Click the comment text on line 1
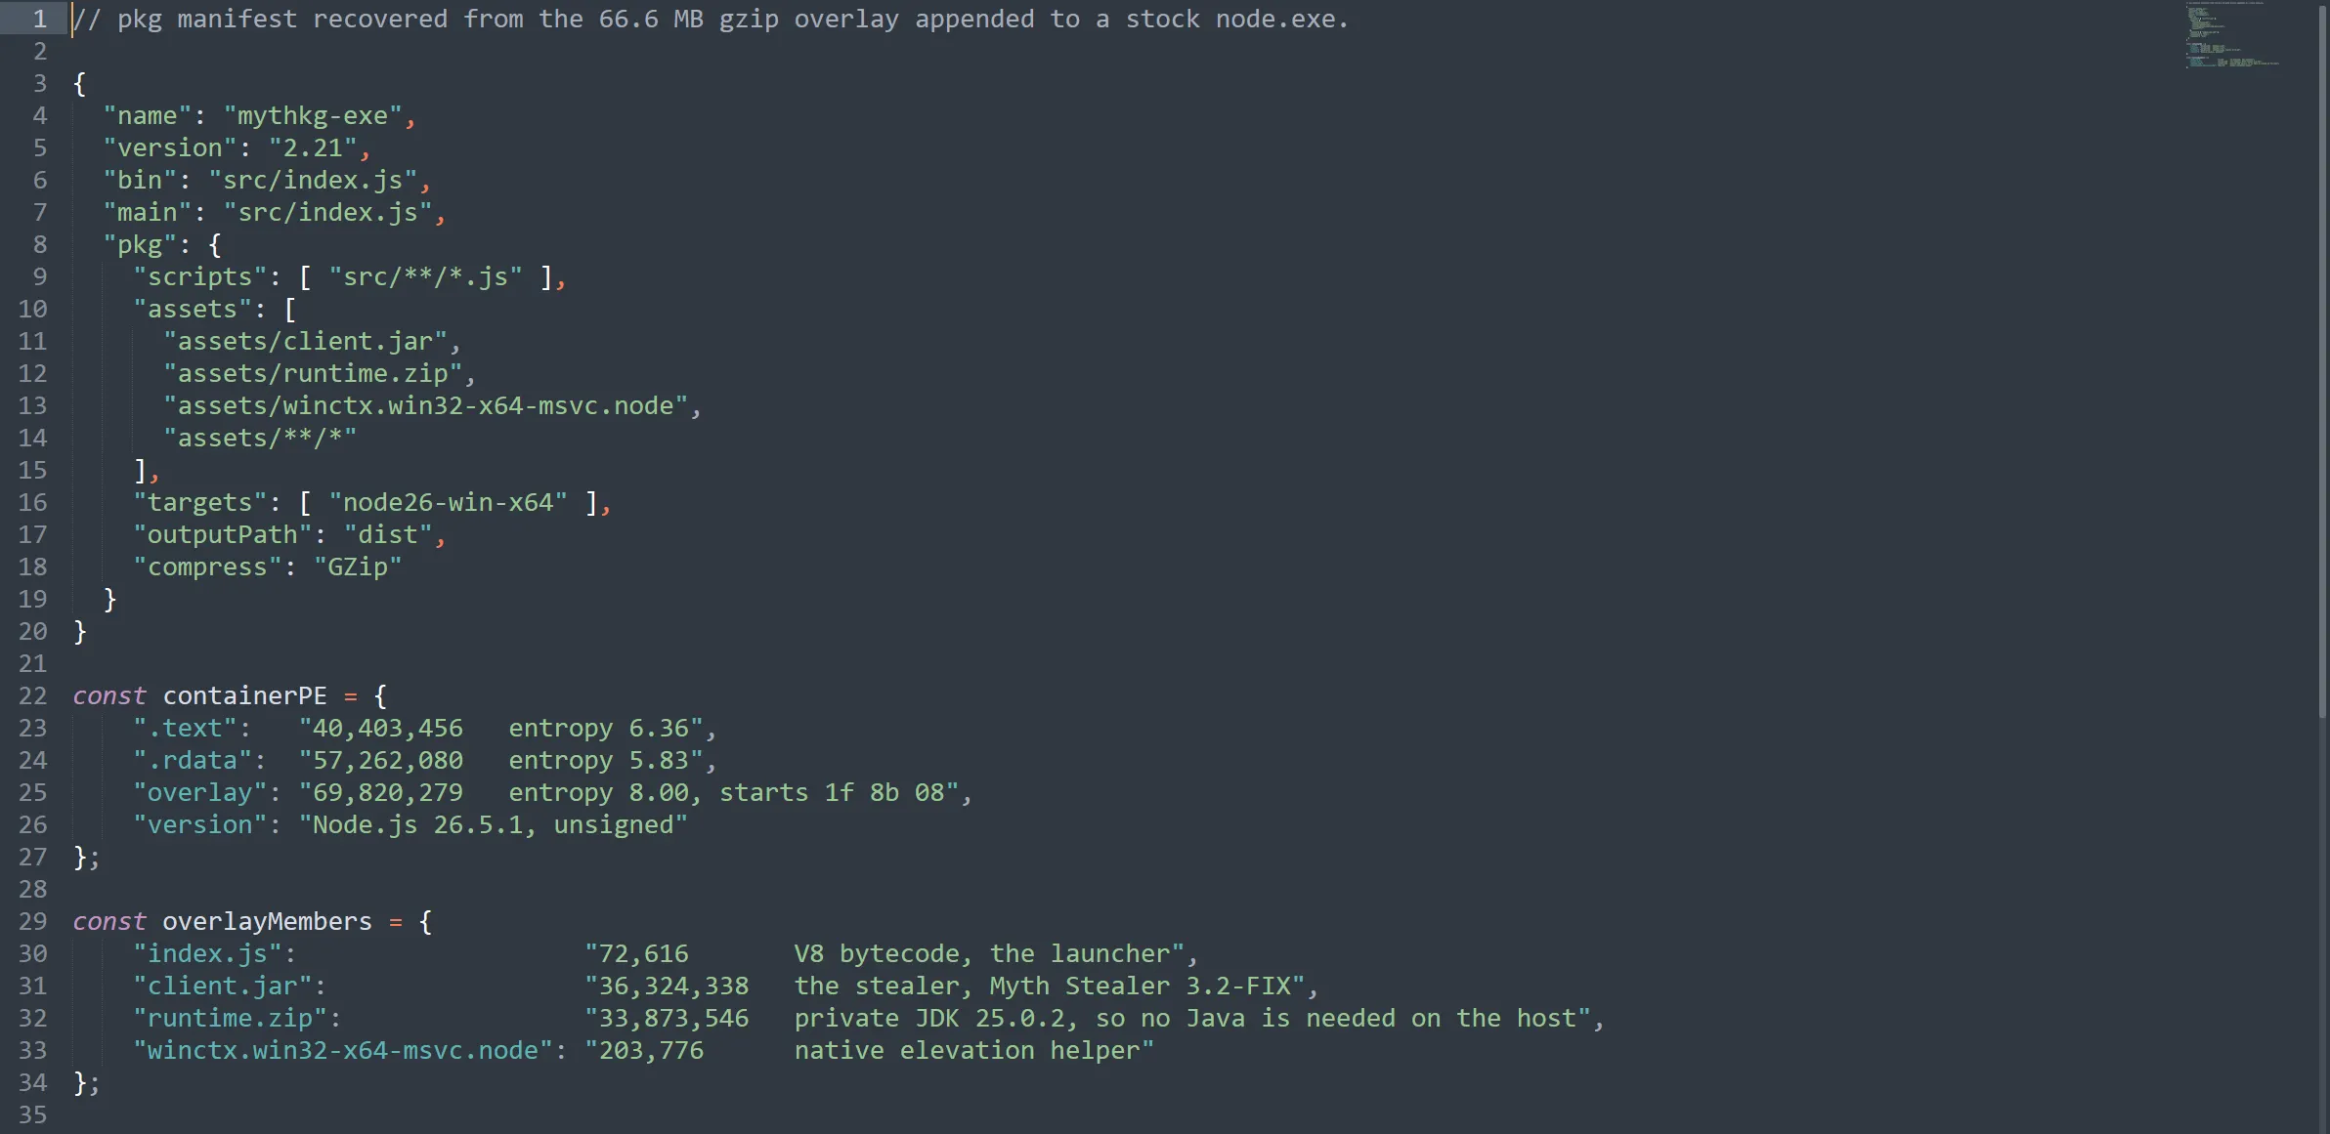This screenshot has width=2330, height=1134. (711, 20)
